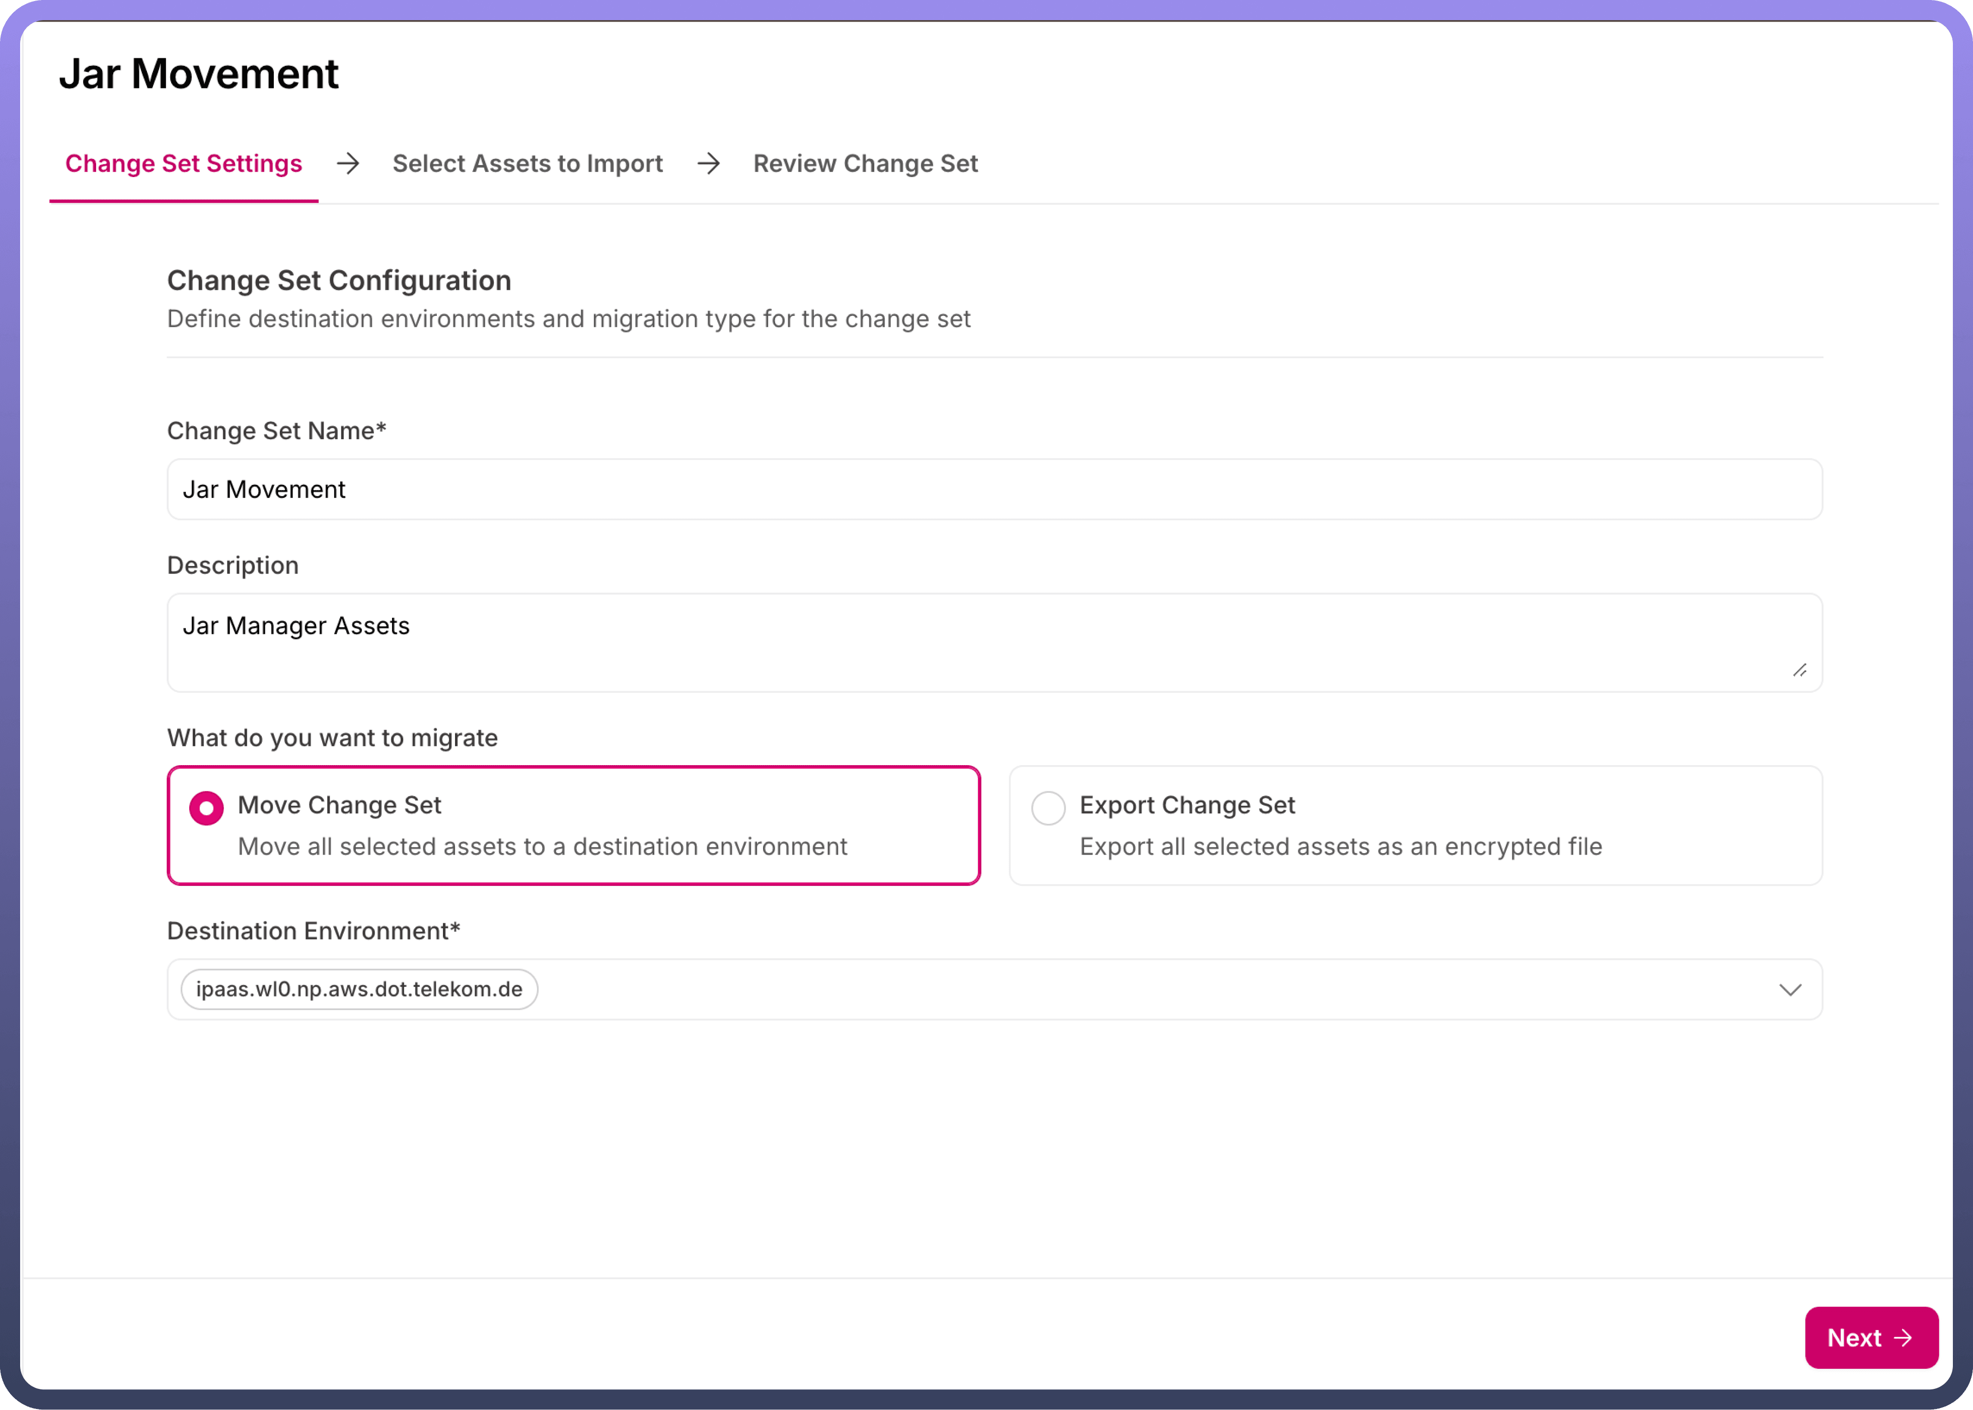Click the arrow after Change Set Settings
Screen dimensions: 1973x1410
(x=348, y=163)
